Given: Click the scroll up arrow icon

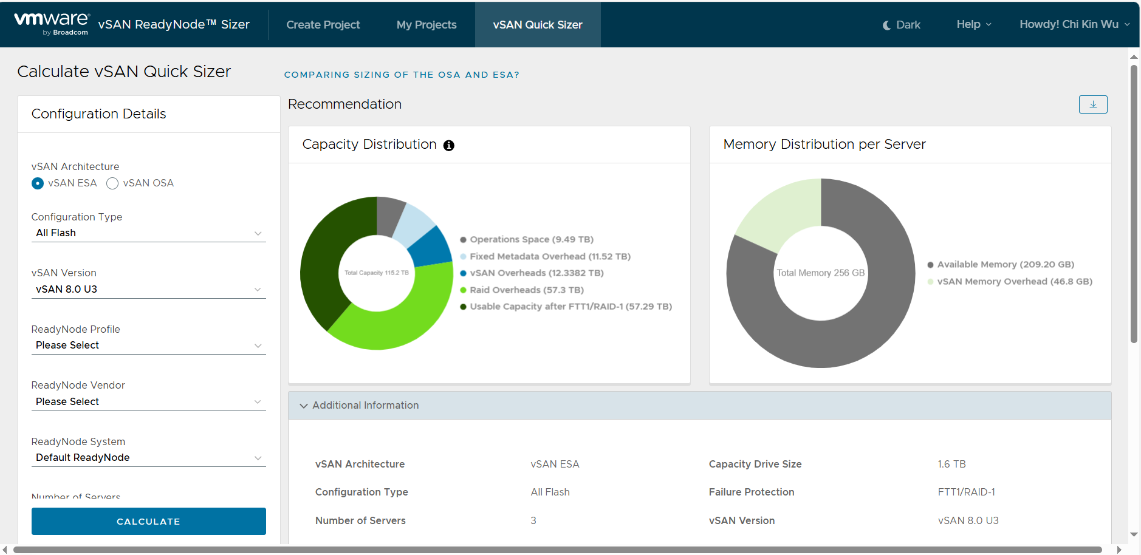Looking at the screenshot, I should click(1134, 56).
